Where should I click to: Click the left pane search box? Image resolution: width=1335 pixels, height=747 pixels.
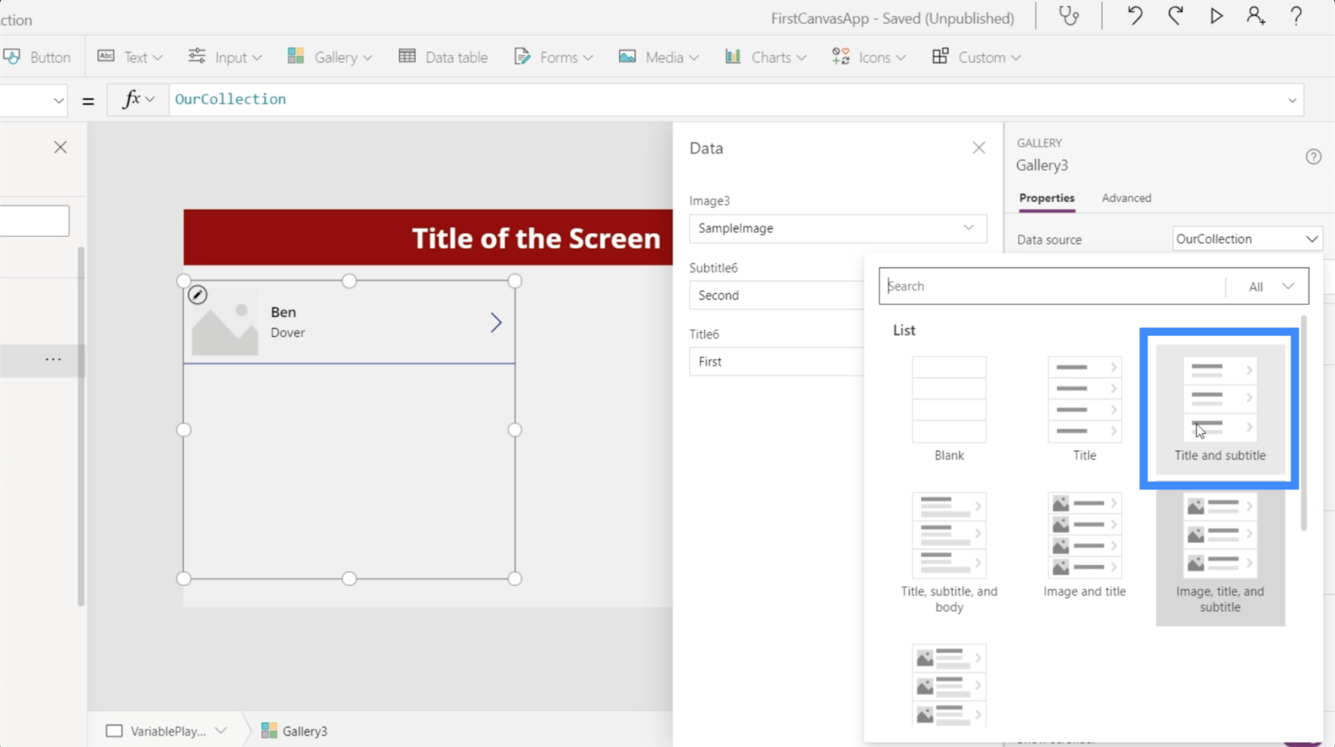point(34,221)
